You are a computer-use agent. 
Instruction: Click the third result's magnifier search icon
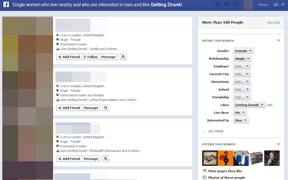pyautogui.click(x=106, y=159)
